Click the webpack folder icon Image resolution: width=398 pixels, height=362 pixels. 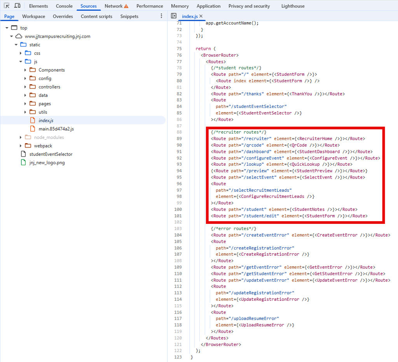point(28,145)
